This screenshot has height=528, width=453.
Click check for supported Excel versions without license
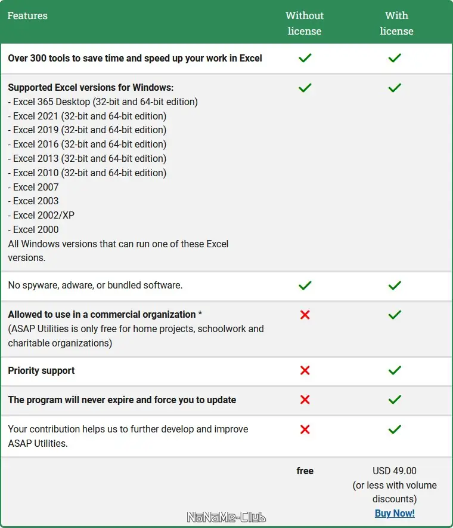(x=305, y=88)
